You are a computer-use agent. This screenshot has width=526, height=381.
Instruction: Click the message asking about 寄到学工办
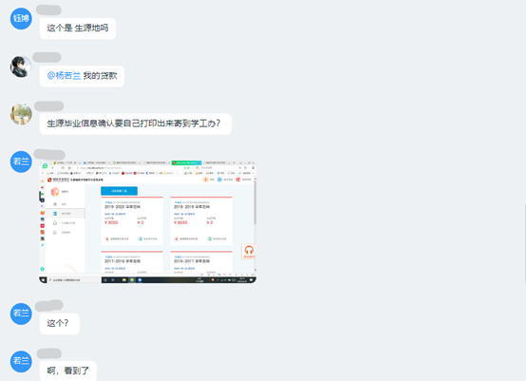(x=136, y=124)
